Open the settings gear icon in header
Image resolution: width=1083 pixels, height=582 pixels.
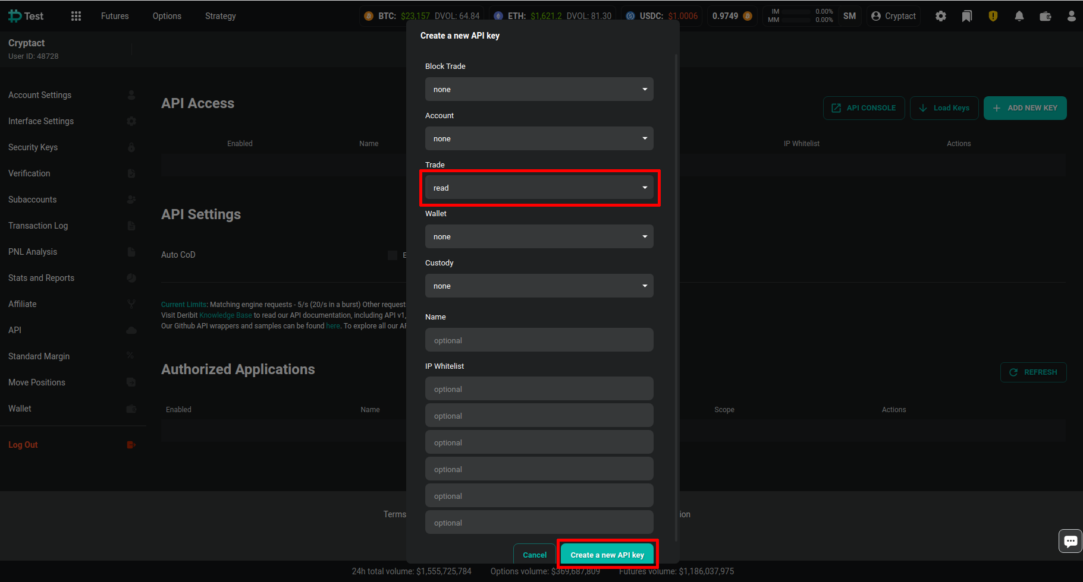pyautogui.click(x=941, y=16)
